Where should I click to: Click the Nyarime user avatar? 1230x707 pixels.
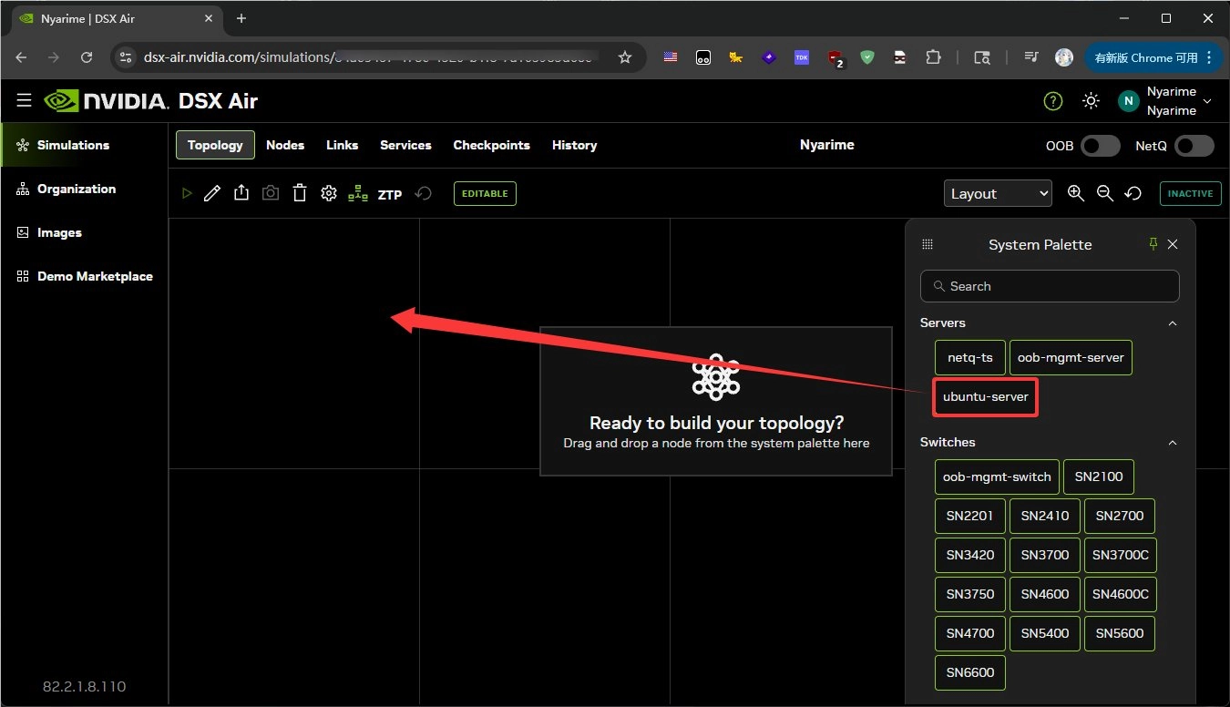coord(1129,101)
